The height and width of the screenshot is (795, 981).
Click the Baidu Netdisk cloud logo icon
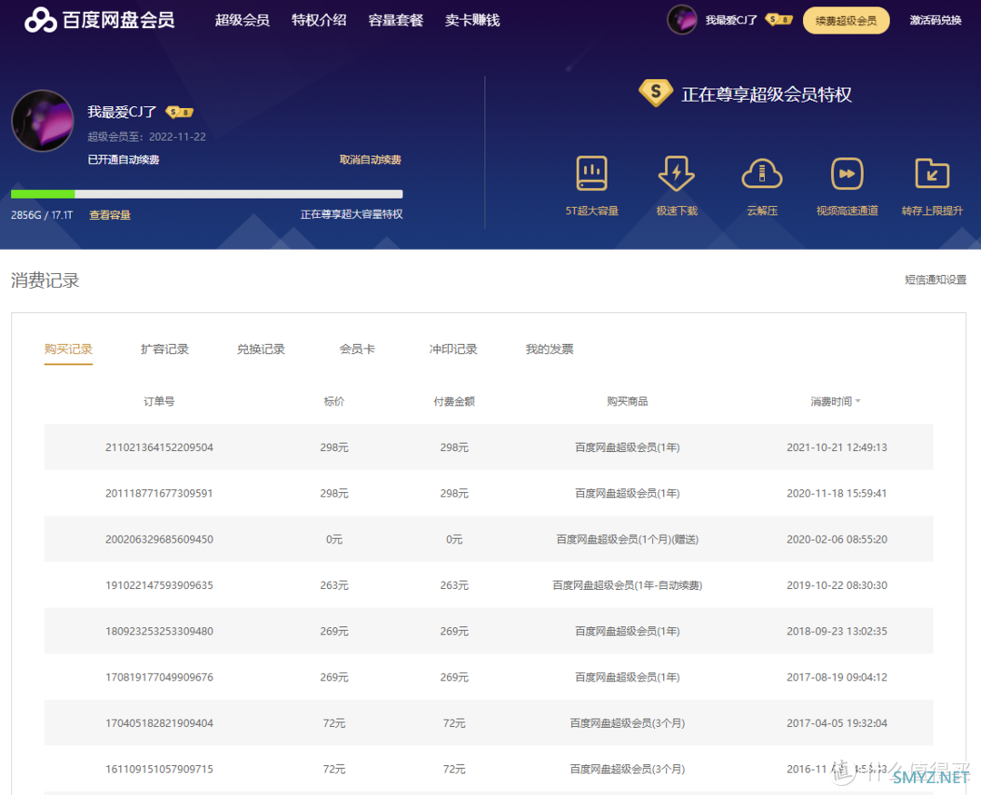(41, 20)
